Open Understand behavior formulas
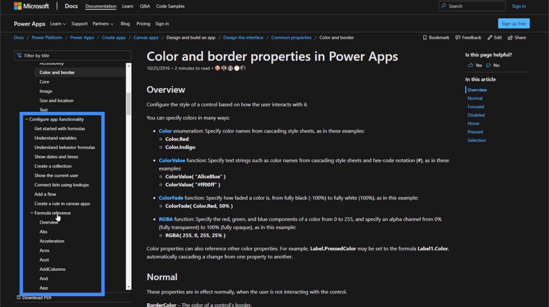 point(65,147)
